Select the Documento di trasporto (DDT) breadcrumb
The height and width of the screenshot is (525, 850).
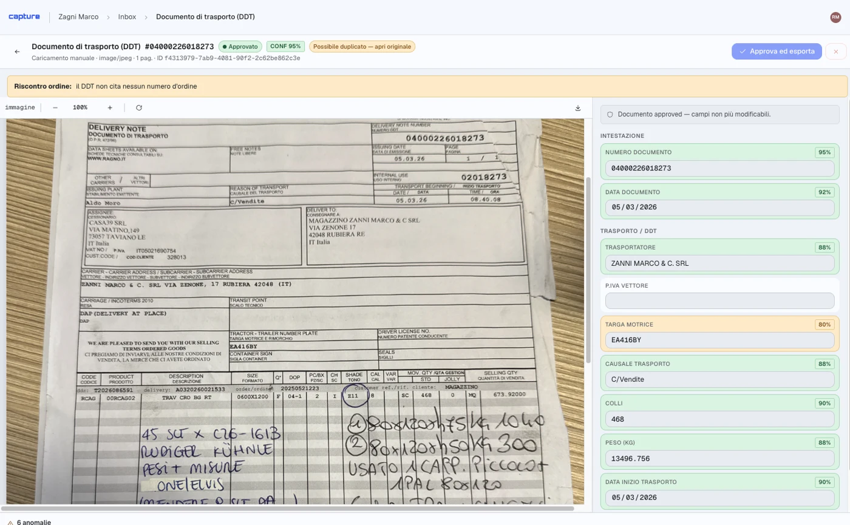[205, 17]
